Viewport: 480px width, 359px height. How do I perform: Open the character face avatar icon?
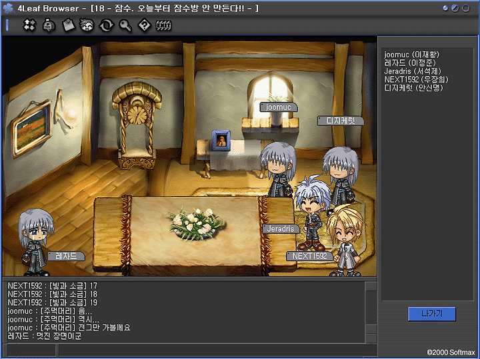pos(87,25)
